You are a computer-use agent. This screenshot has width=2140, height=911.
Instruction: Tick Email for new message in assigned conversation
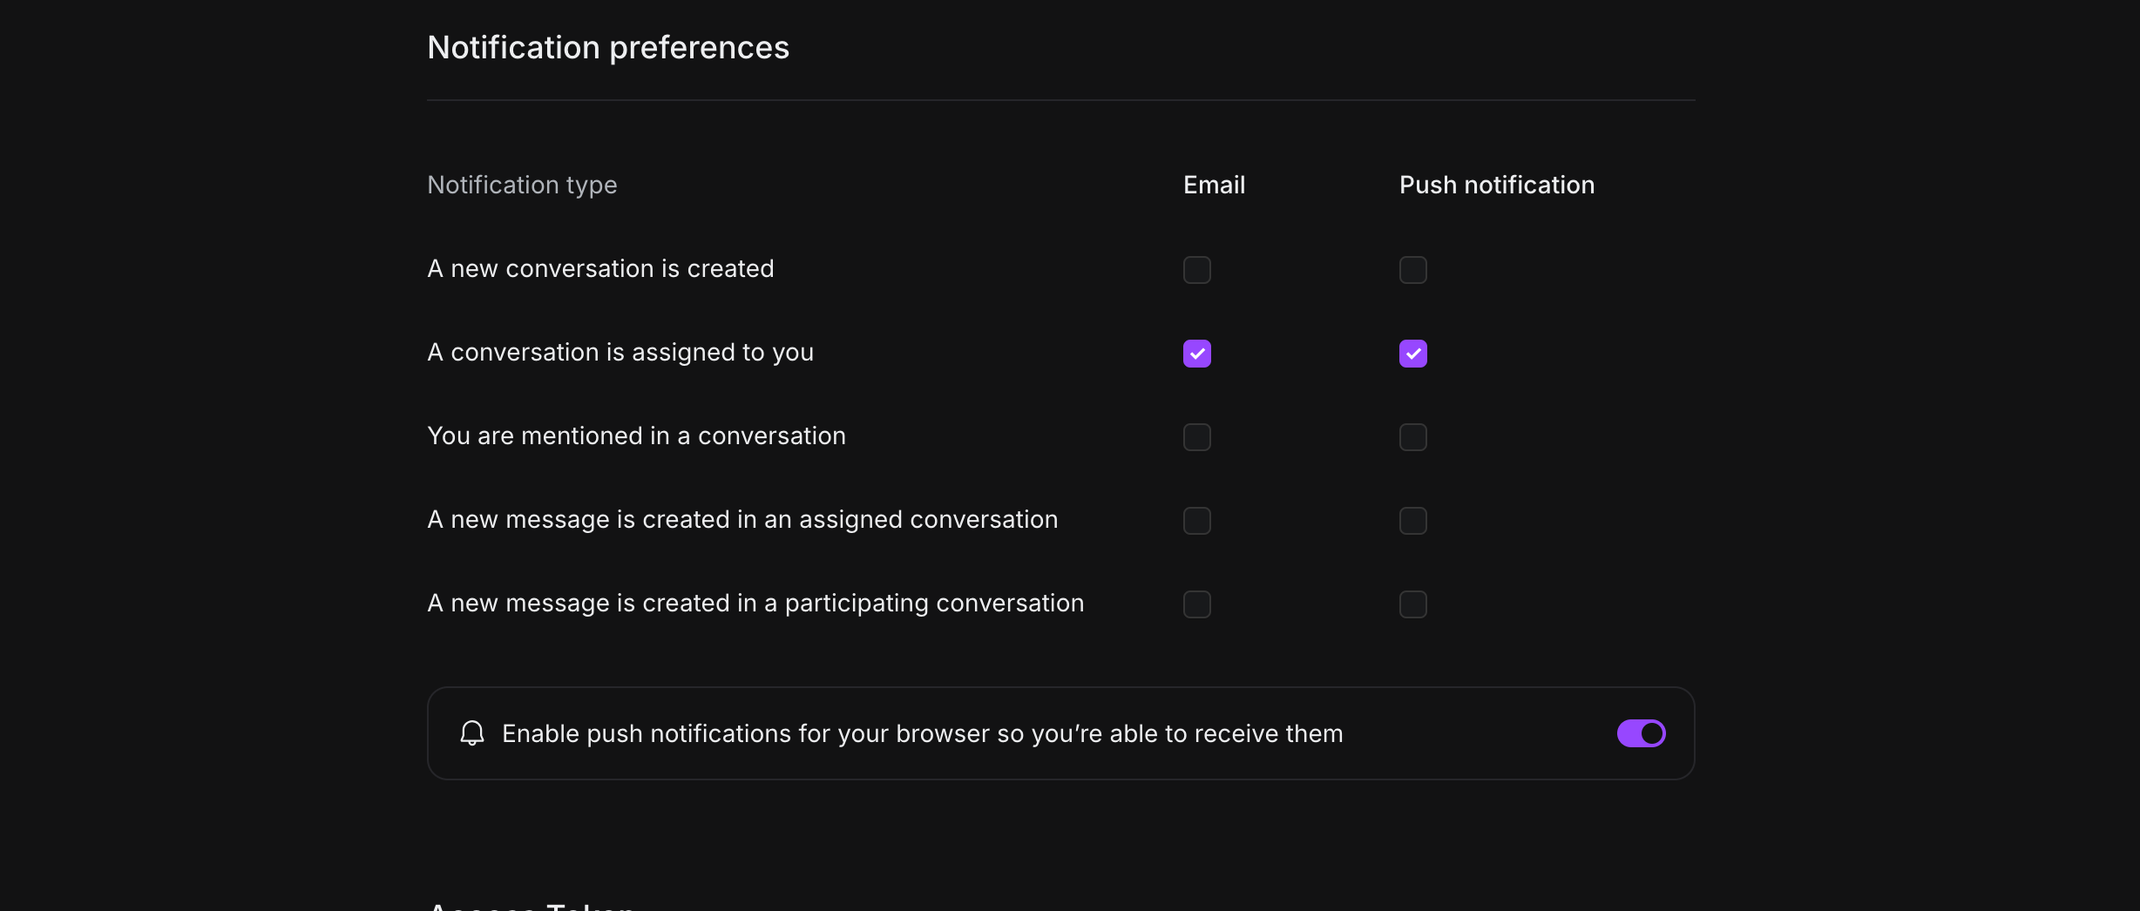pos(1196,521)
